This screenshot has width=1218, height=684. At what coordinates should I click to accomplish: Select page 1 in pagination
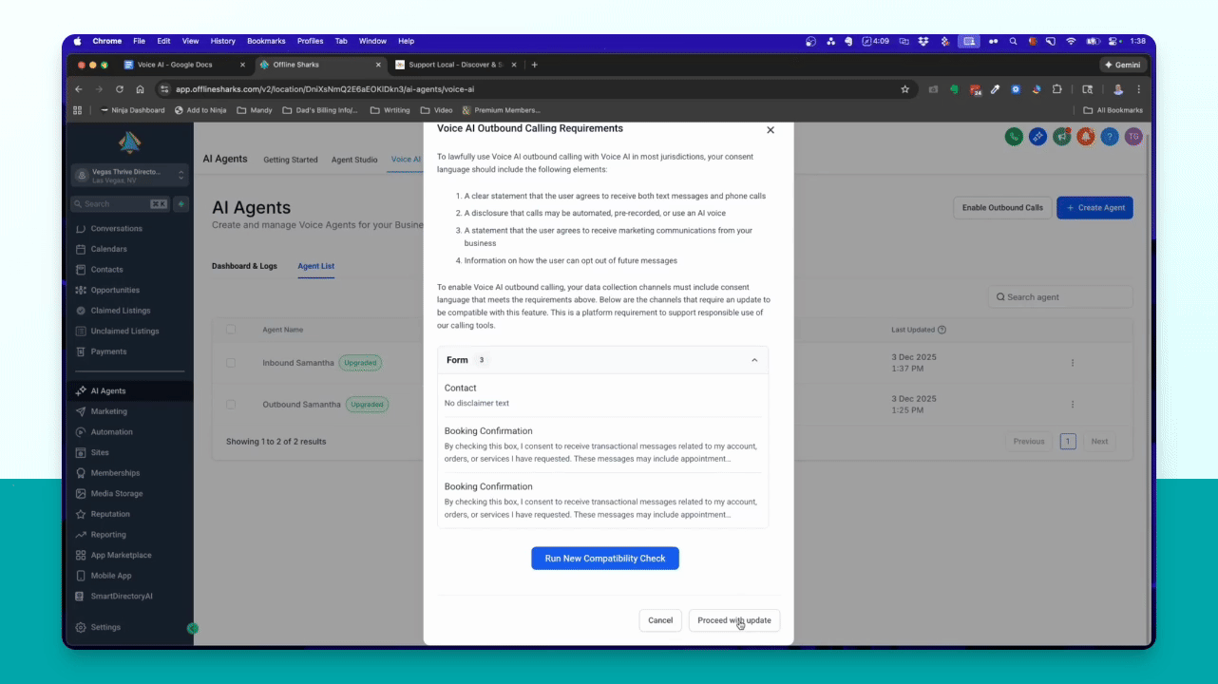click(x=1068, y=442)
